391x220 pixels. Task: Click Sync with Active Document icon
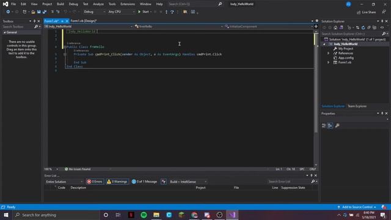click(357, 28)
